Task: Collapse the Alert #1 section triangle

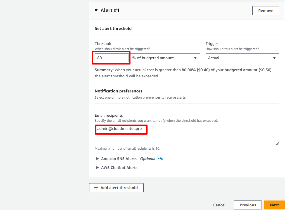Action: (96, 11)
